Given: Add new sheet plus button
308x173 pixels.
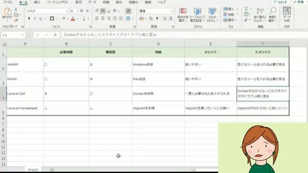Looking at the screenshot, I should pyautogui.click(x=52, y=170).
